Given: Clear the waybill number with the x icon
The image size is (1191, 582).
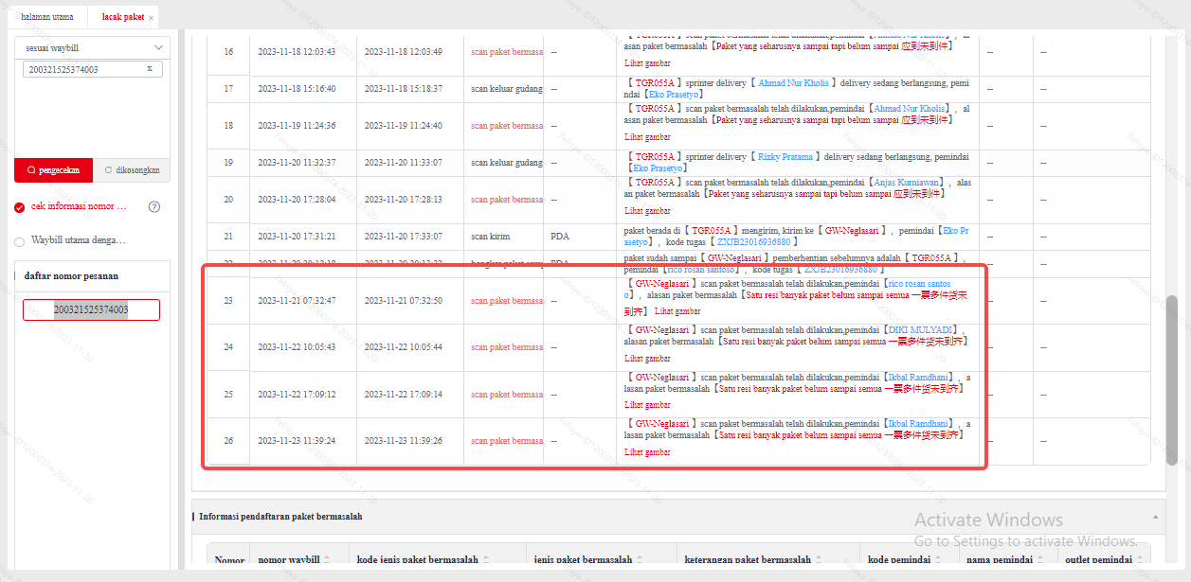Looking at the screenshot, I should pos(150,69).
